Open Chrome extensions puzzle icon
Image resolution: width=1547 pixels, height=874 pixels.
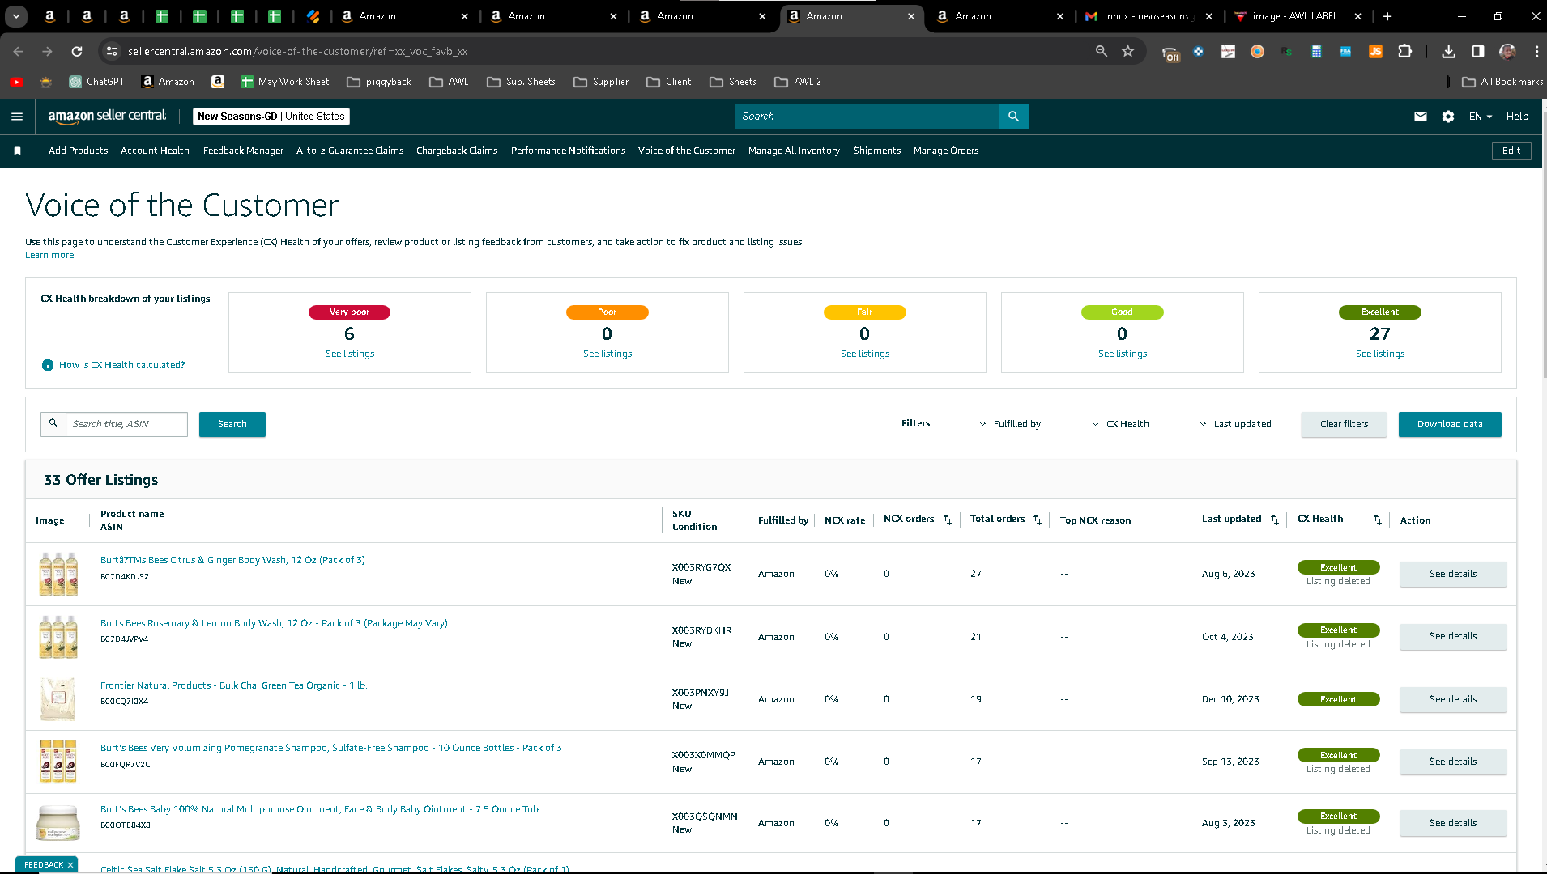1405,51
